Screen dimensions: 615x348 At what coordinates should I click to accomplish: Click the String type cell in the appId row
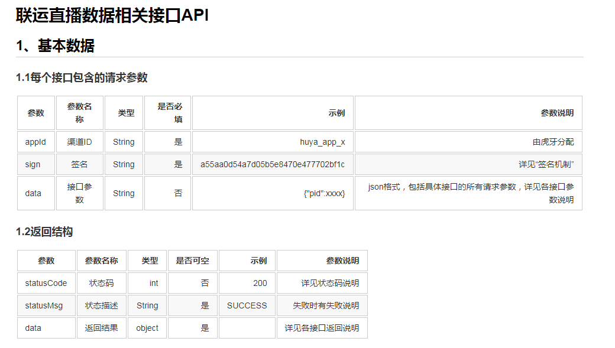pos(124,142)
